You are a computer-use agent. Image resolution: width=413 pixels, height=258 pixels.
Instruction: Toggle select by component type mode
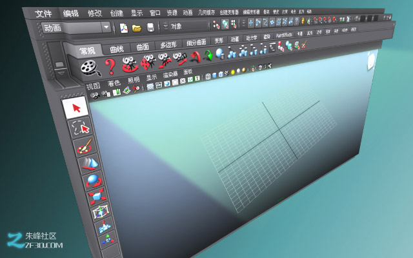tap(234, 24)
